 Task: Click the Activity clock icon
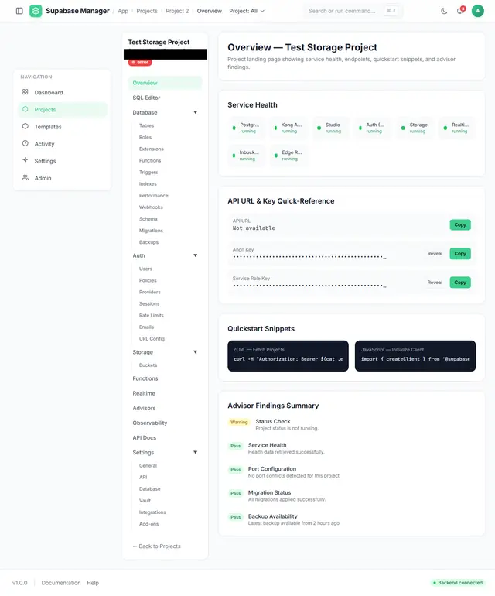pyautogui.click(x=25, y=143)
